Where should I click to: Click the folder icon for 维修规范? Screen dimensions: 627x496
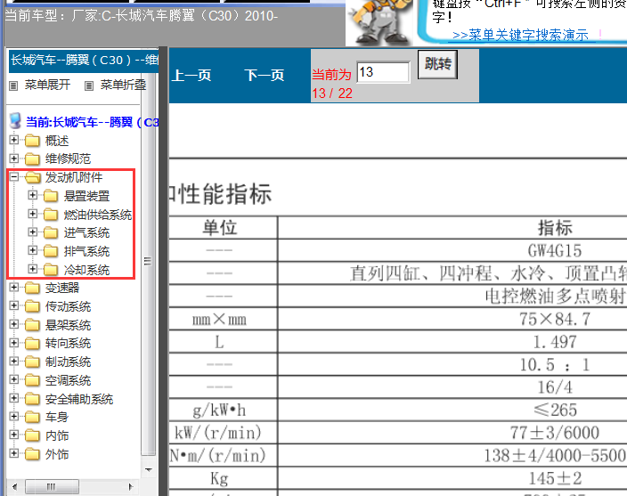[32, 159]
